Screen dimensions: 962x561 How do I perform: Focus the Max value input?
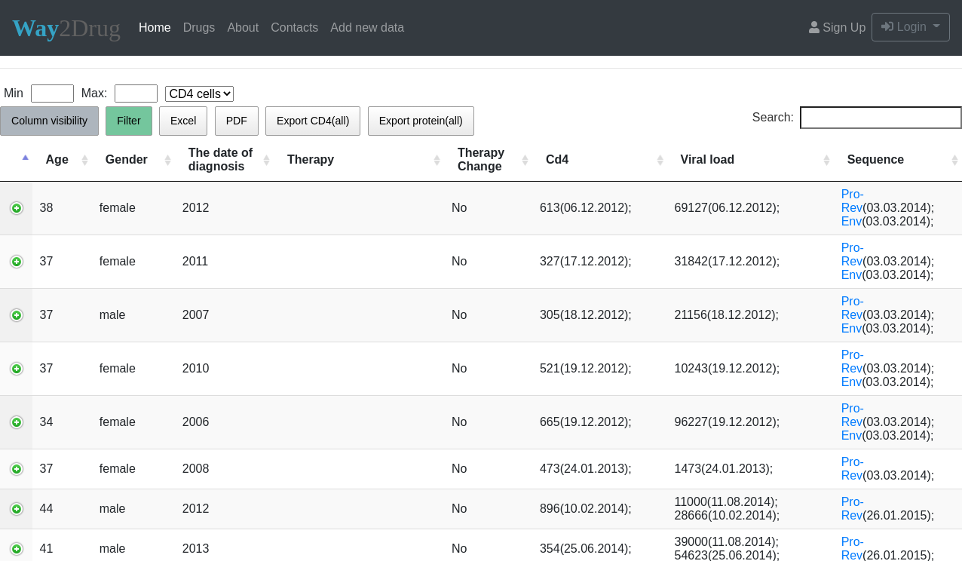[136, 93]
